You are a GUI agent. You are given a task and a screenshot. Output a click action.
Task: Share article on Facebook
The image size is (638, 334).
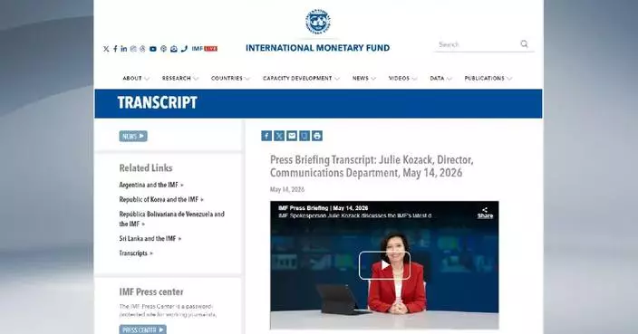[266, 136]
